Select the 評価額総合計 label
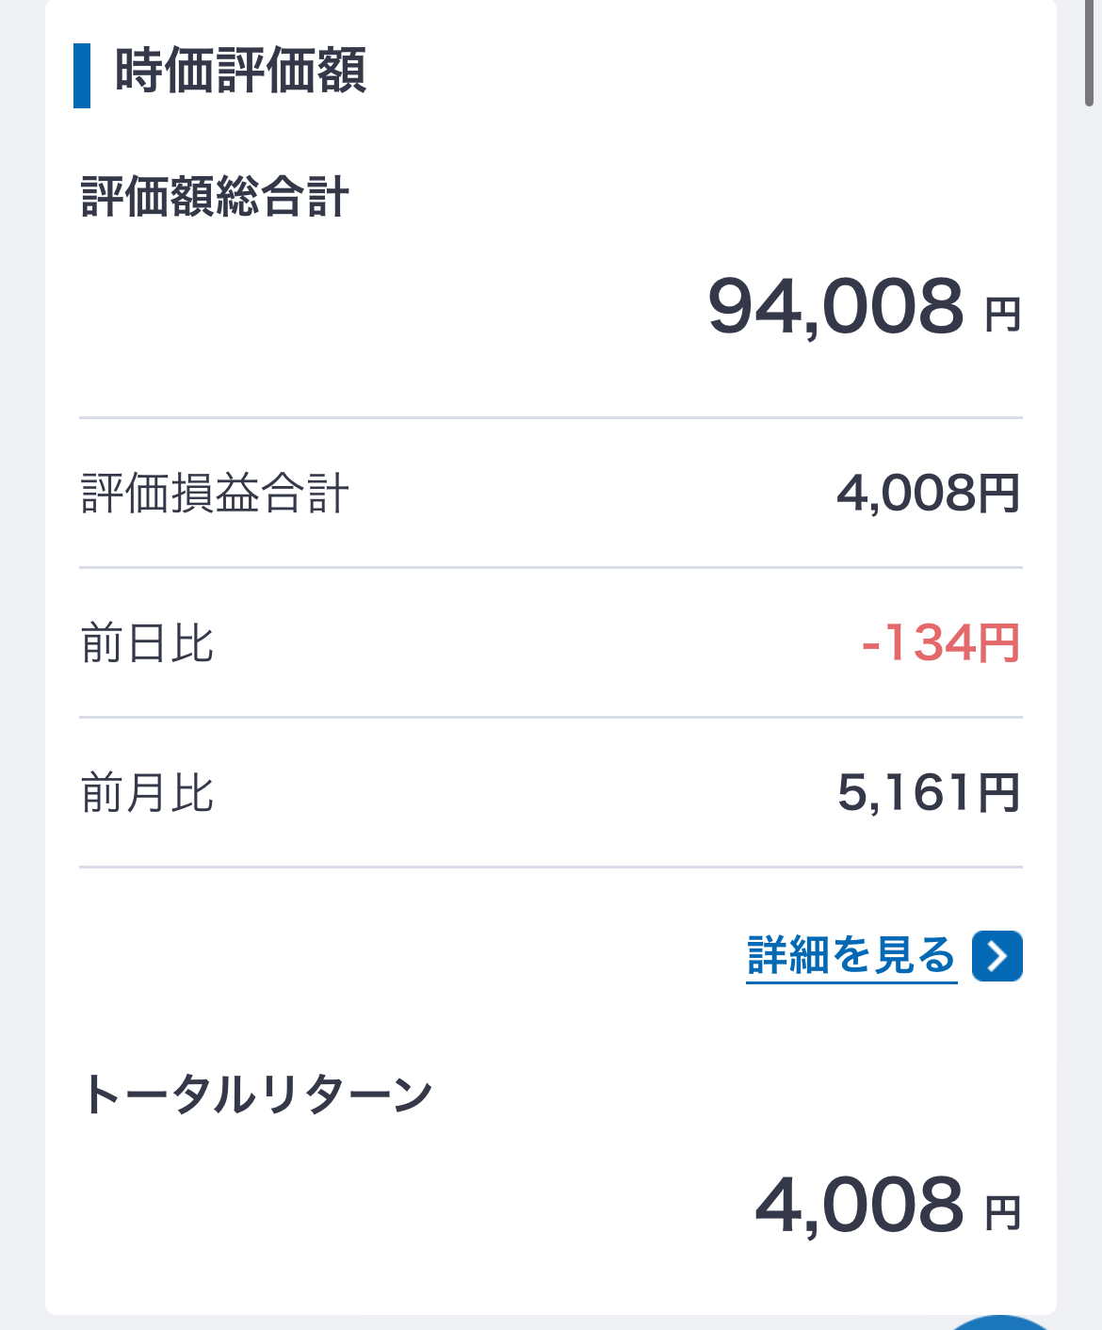This screenshot has width=1102, height=1330. pyautogui.click(x=216, y=197)
